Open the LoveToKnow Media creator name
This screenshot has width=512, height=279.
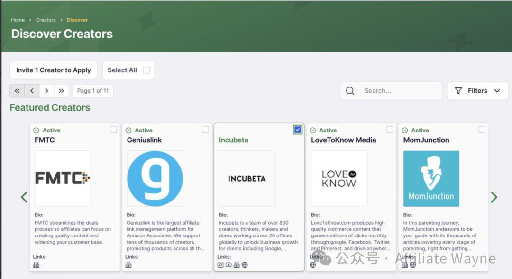tap(344, 140)
